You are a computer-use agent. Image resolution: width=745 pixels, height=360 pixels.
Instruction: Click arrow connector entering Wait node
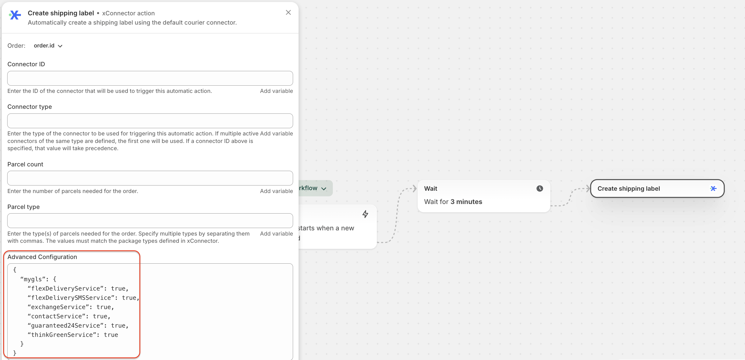[414, 189]
